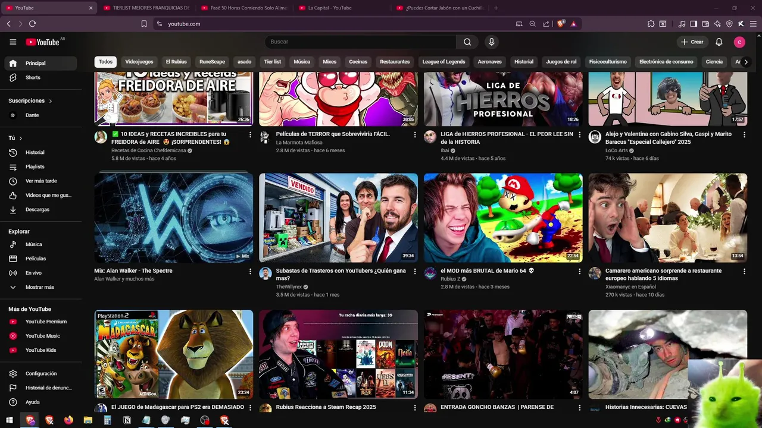Open options for Mario 64 MOD video
The image size is (762, 428).
[579, 271]
